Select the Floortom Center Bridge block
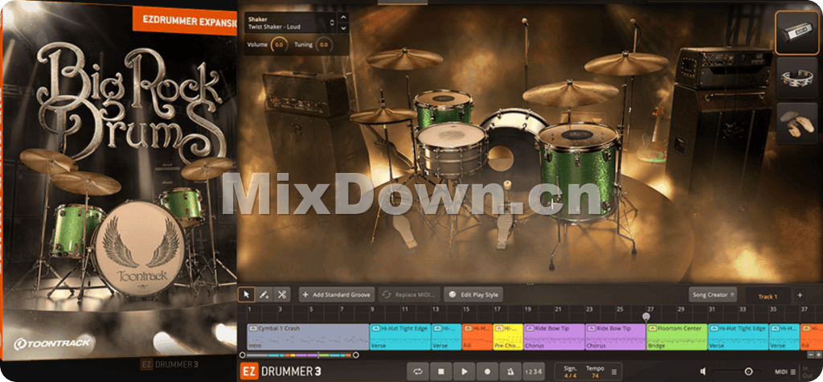The height and width of the screenshot is (382, 823). pyautogui.click(x=677, y=337)
